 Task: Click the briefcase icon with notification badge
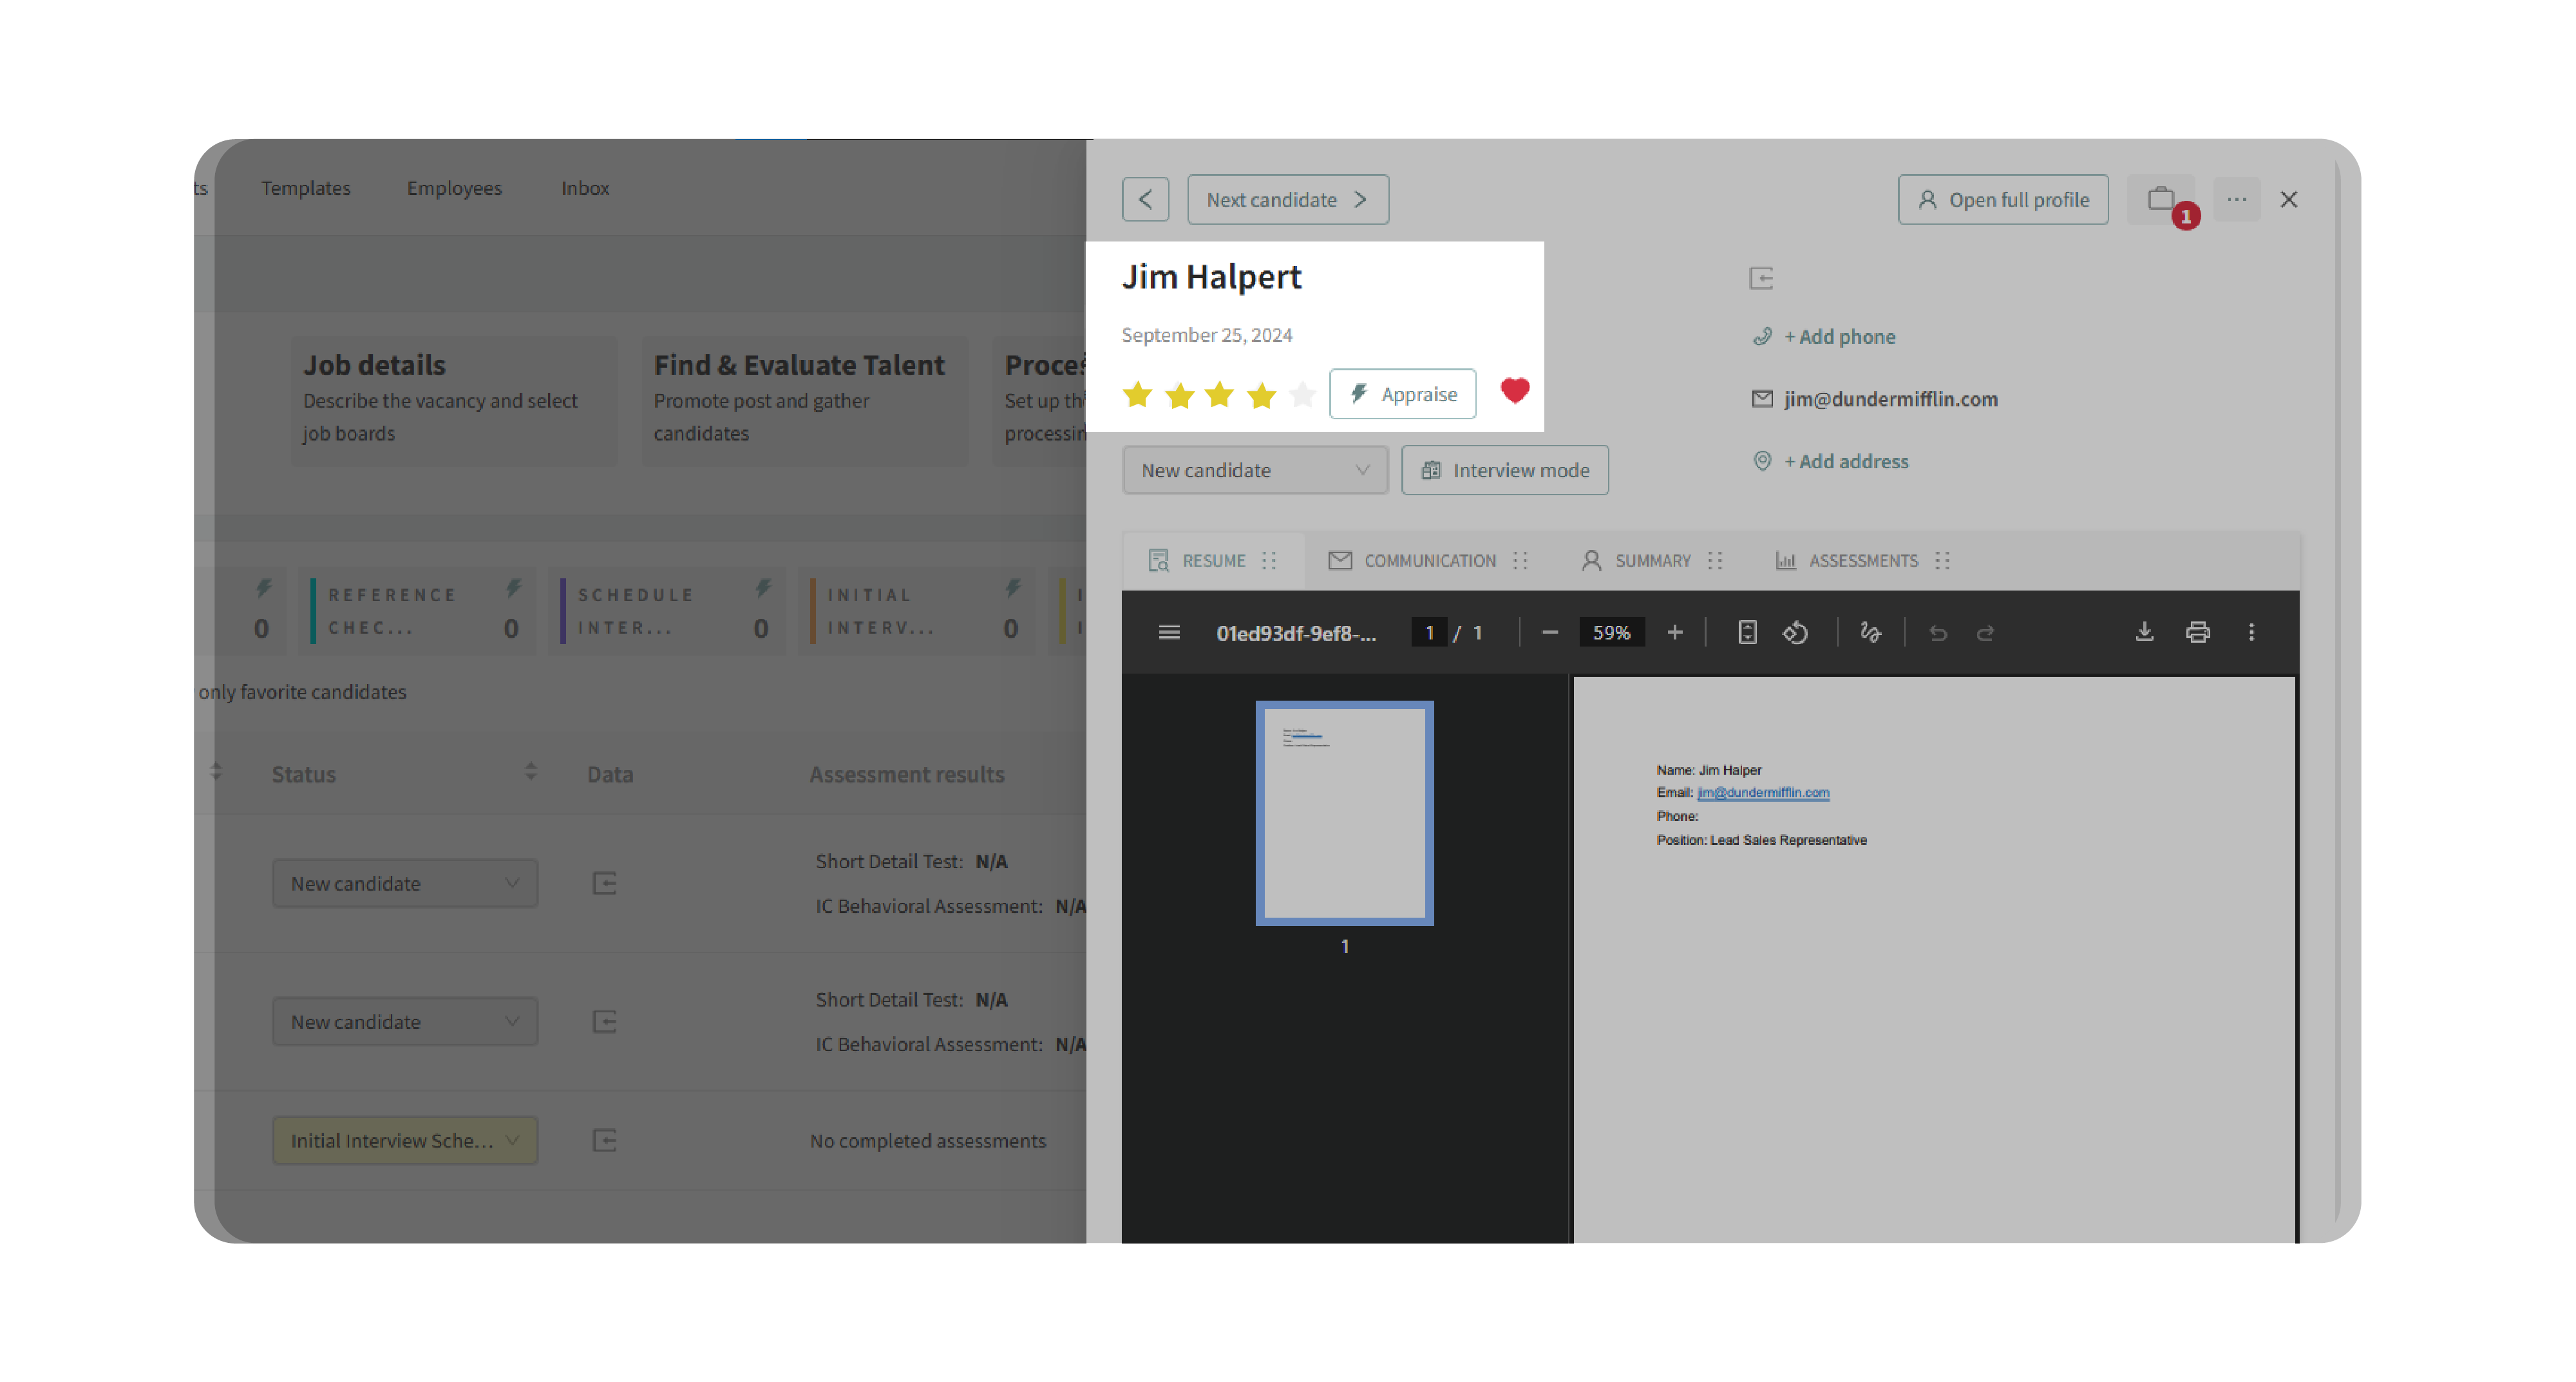coord(2160,199)
